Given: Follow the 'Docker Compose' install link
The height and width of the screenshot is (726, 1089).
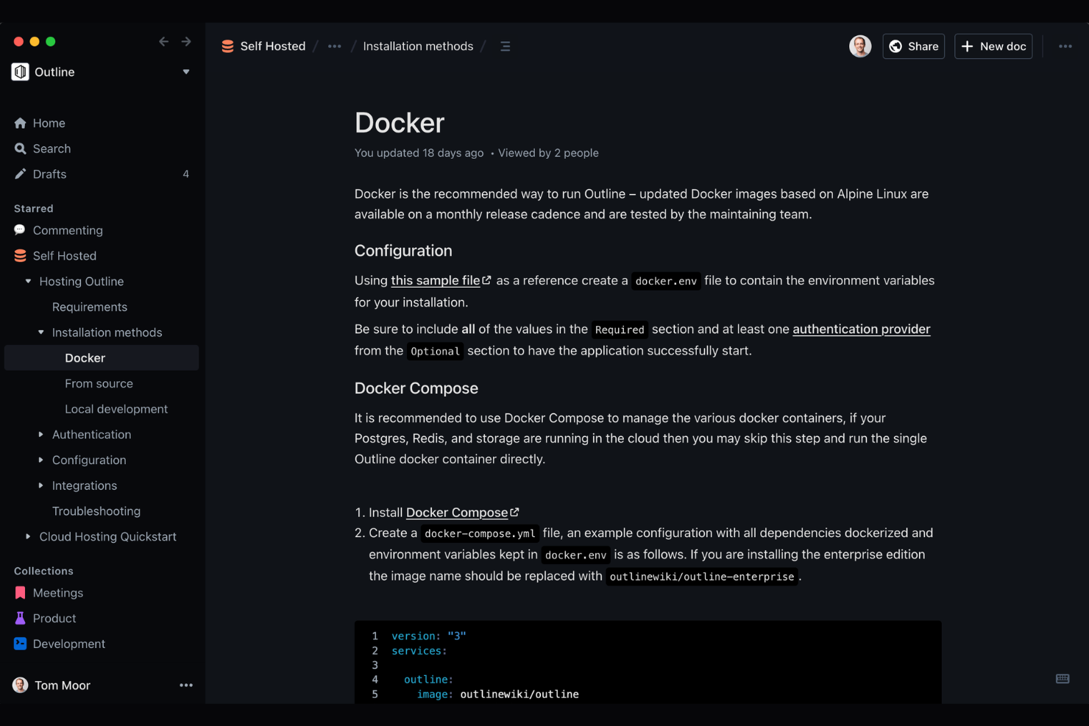Looking at the screenshot, I should (457, 512).
